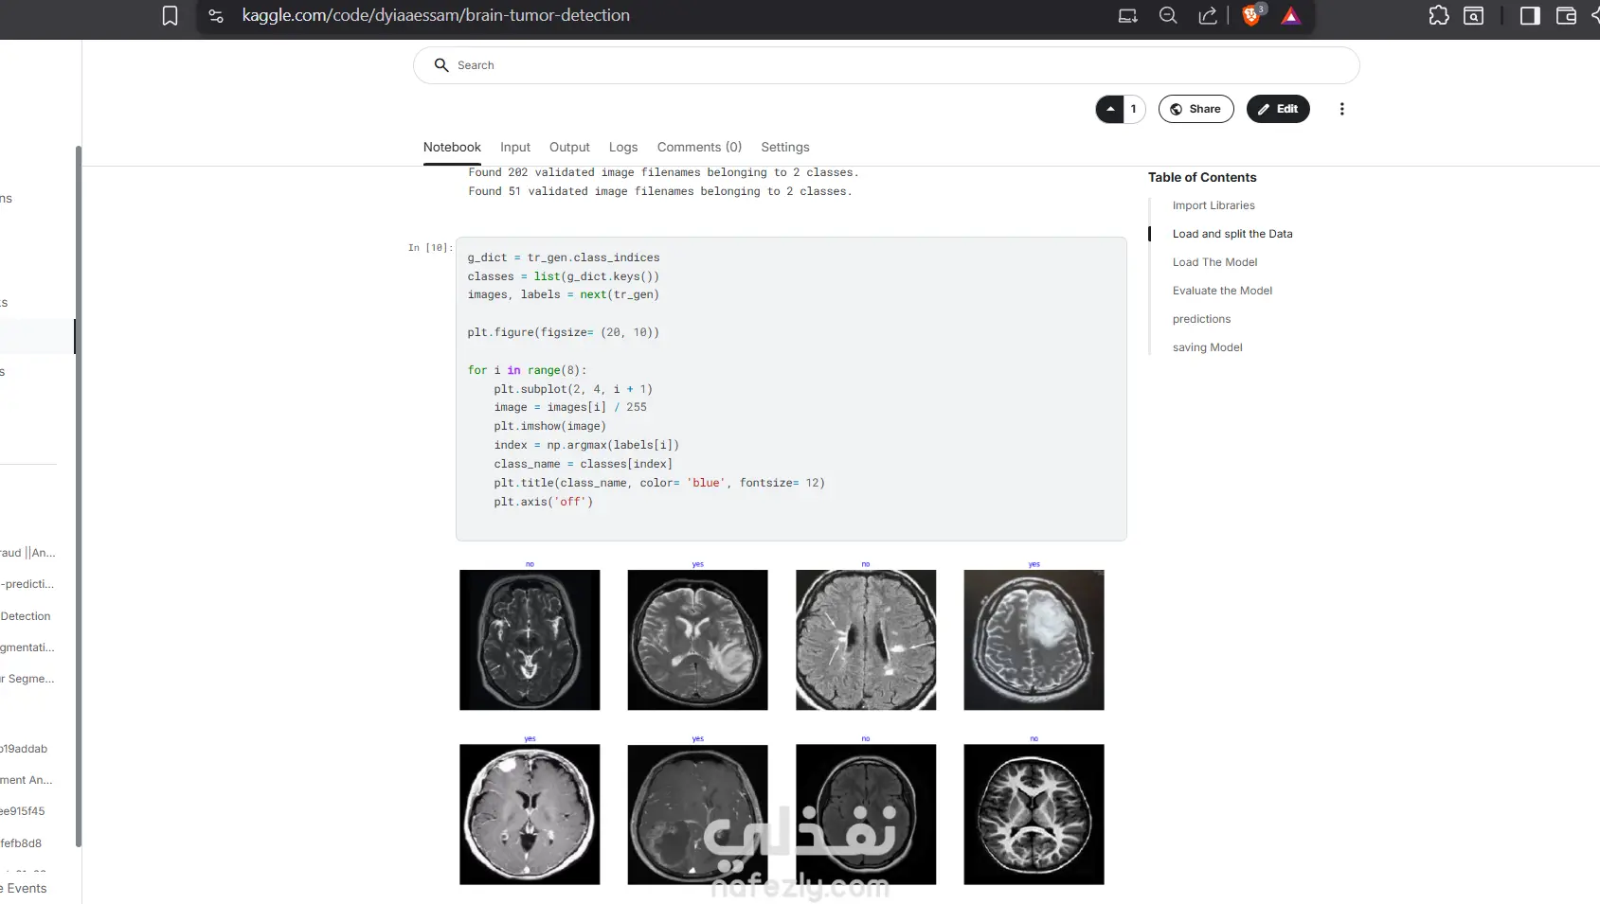Screen dimensions: 1600x904
Task: Bookmark this page with the bookmark icon
Action: [170, 16]
